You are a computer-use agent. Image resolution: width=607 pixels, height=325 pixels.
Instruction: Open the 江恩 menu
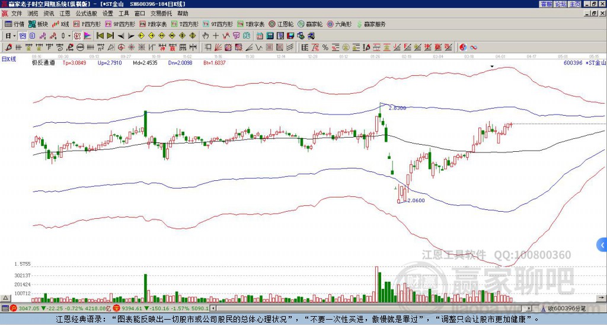65,14
